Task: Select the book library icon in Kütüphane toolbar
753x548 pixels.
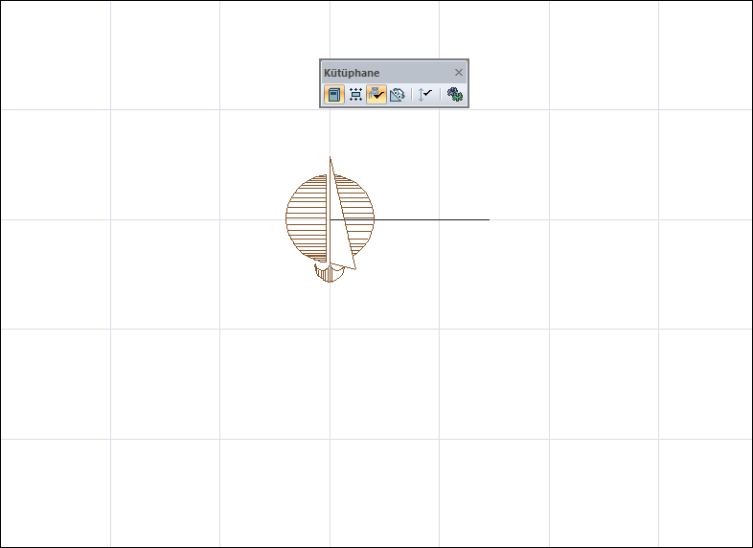Action: tap(334, 94)
